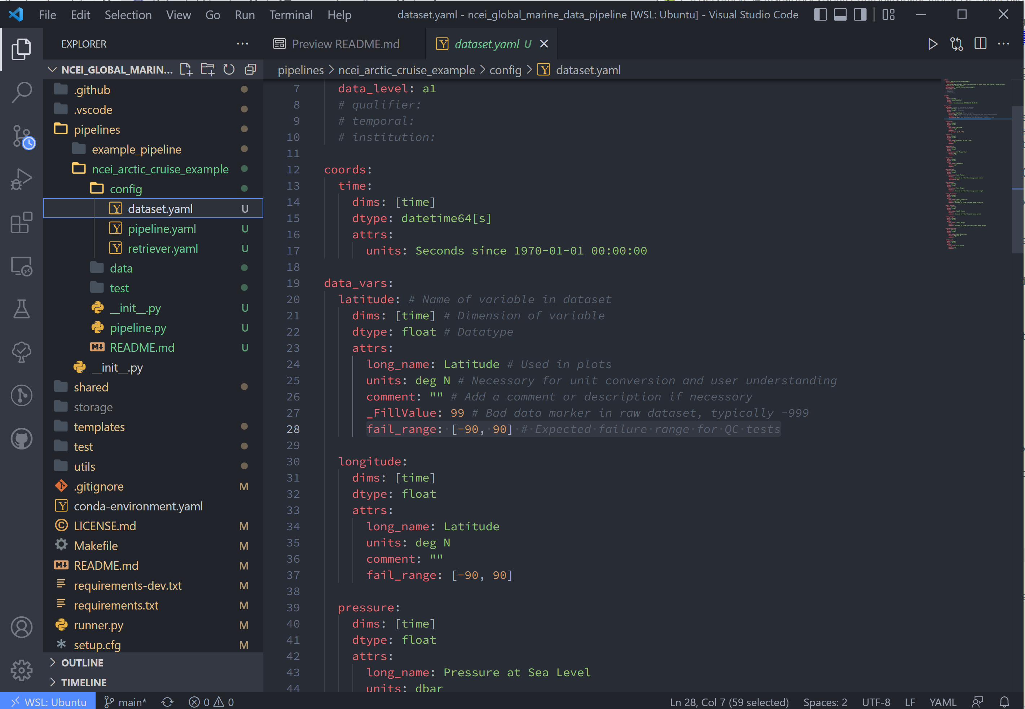Viewport: 1025px width, 709px height.
Task: Open pipeline.py in the explorer
Action: [153, 328]
